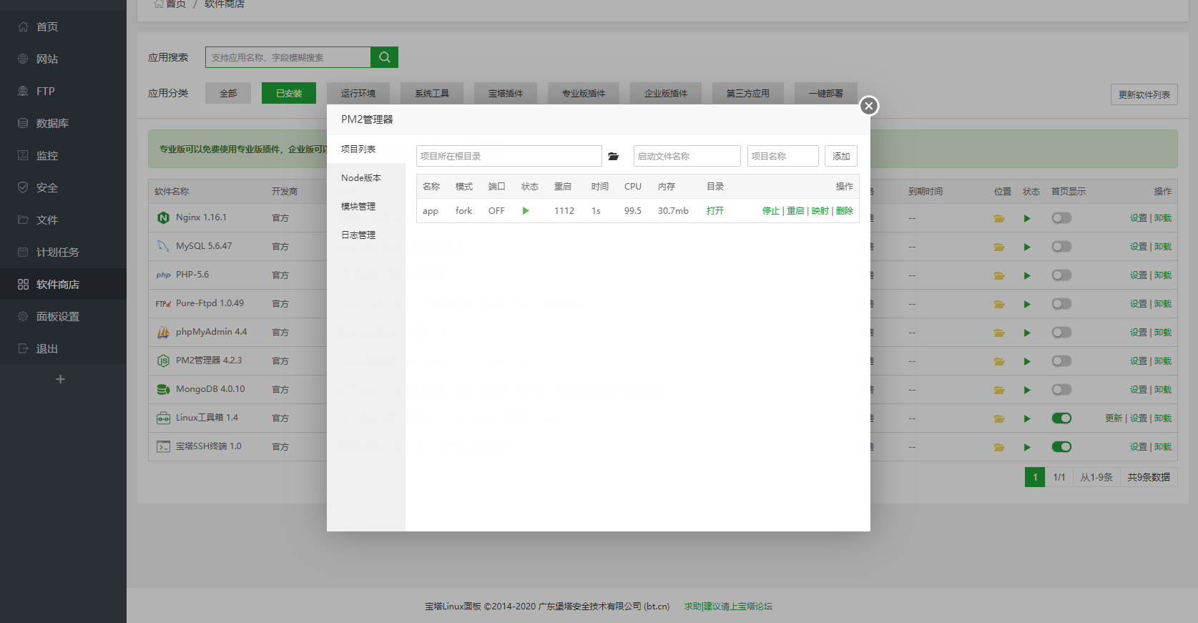Toggle homepage display for PM2管理器
The height and width of the screenshot is (623, 1198).
pos(1061,360)
